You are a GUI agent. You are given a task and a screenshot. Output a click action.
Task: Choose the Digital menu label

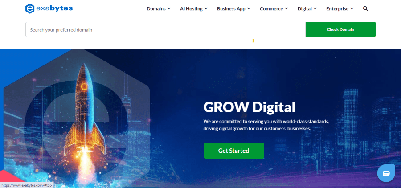coord(305,9)
